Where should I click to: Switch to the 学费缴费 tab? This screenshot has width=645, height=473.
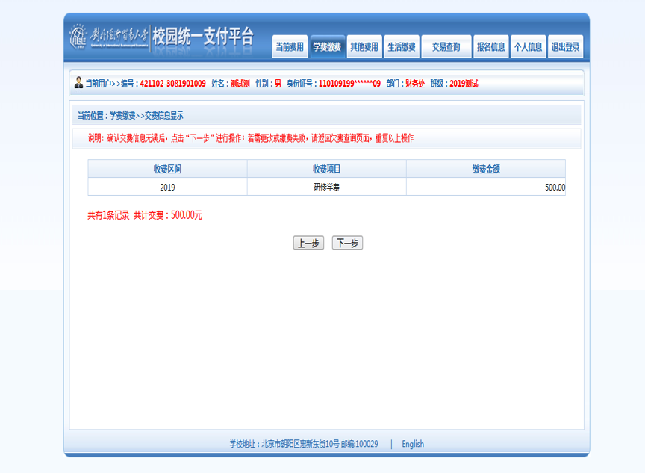point(327,46)
